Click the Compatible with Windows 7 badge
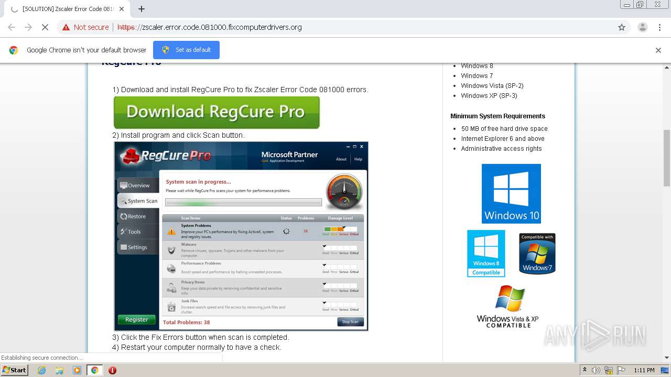671x377 pixels. click(537, 253)
